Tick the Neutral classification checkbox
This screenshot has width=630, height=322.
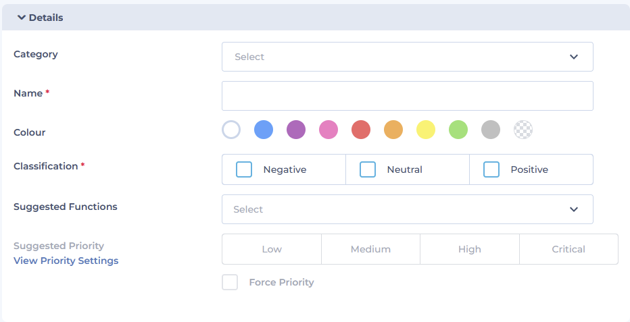click(x=368, y=169)
